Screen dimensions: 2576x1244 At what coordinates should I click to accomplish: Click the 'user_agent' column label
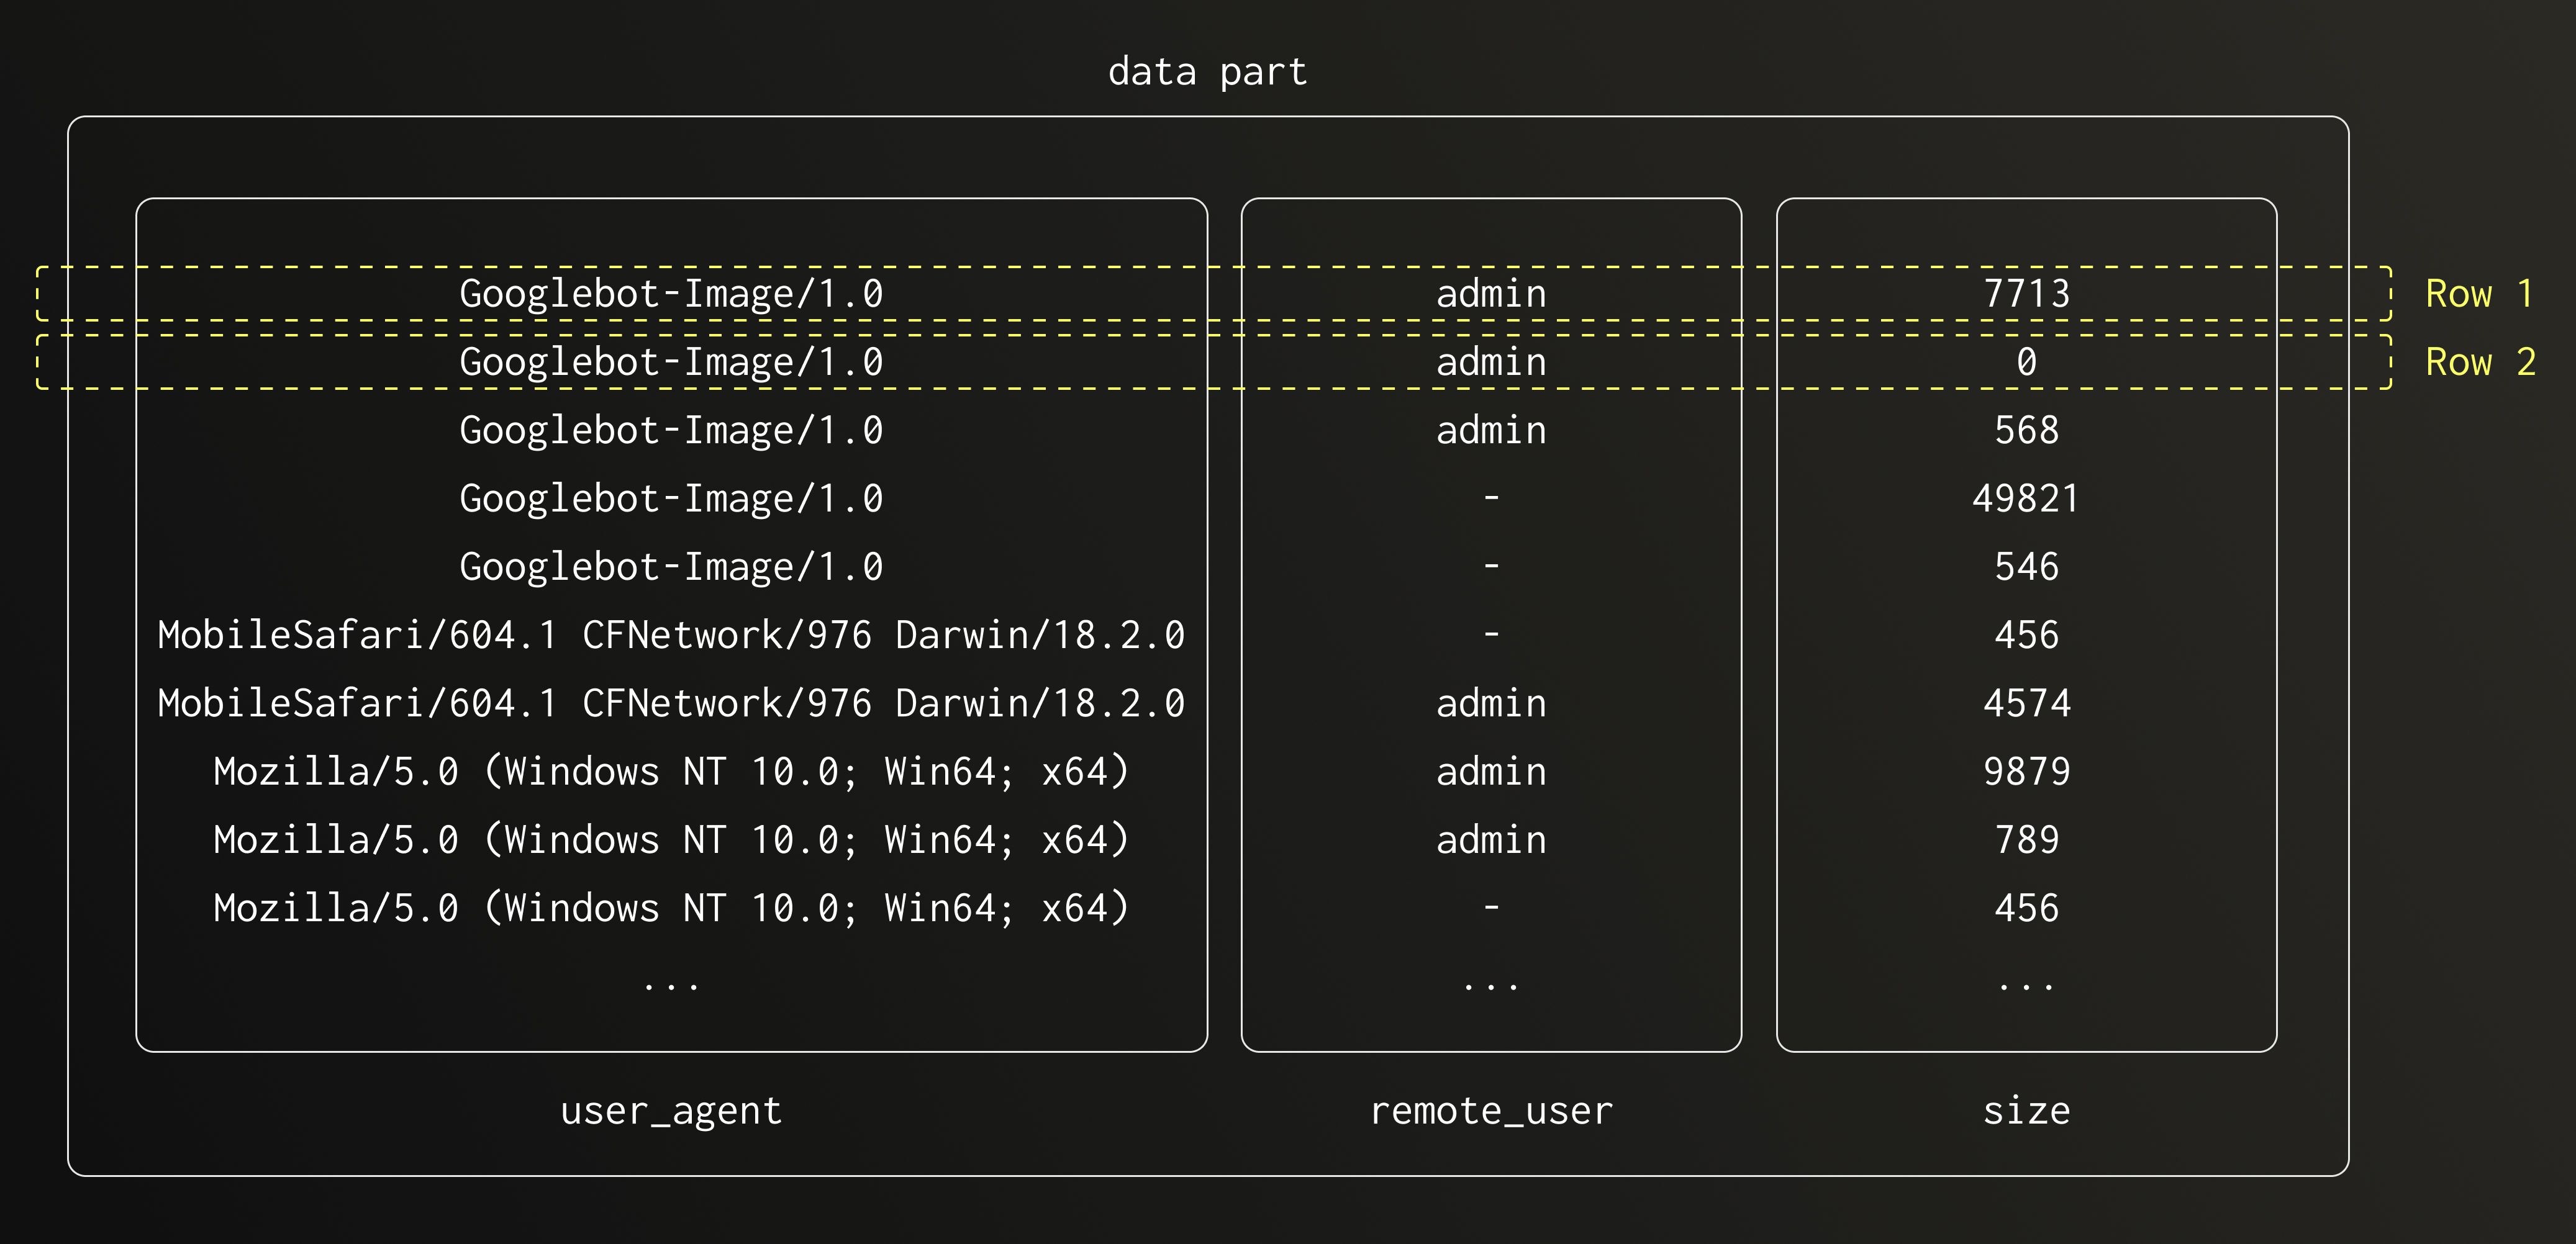tap(671, 1111)
